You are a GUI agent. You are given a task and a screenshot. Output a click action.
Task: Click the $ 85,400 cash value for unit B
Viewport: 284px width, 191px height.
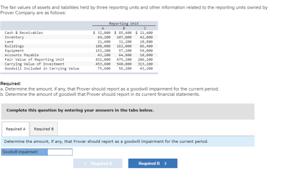[x=123, y=33]
